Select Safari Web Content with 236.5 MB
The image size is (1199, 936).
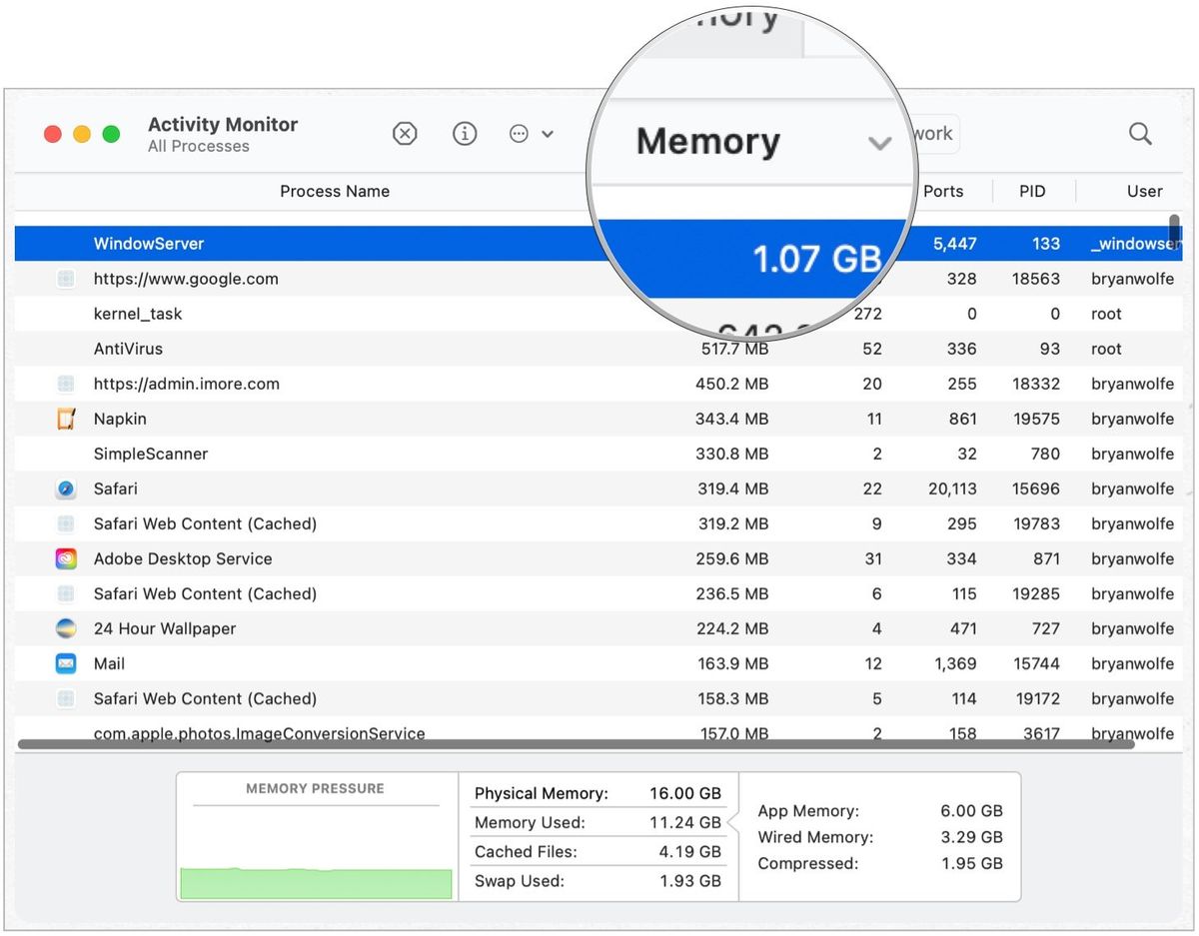pos(205,593)
